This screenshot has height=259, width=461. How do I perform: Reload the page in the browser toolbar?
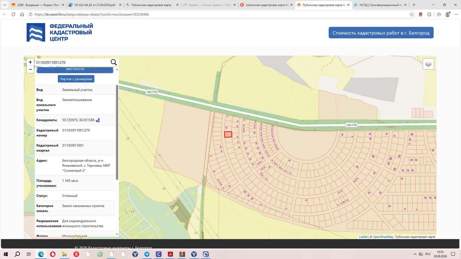[13, 14]
